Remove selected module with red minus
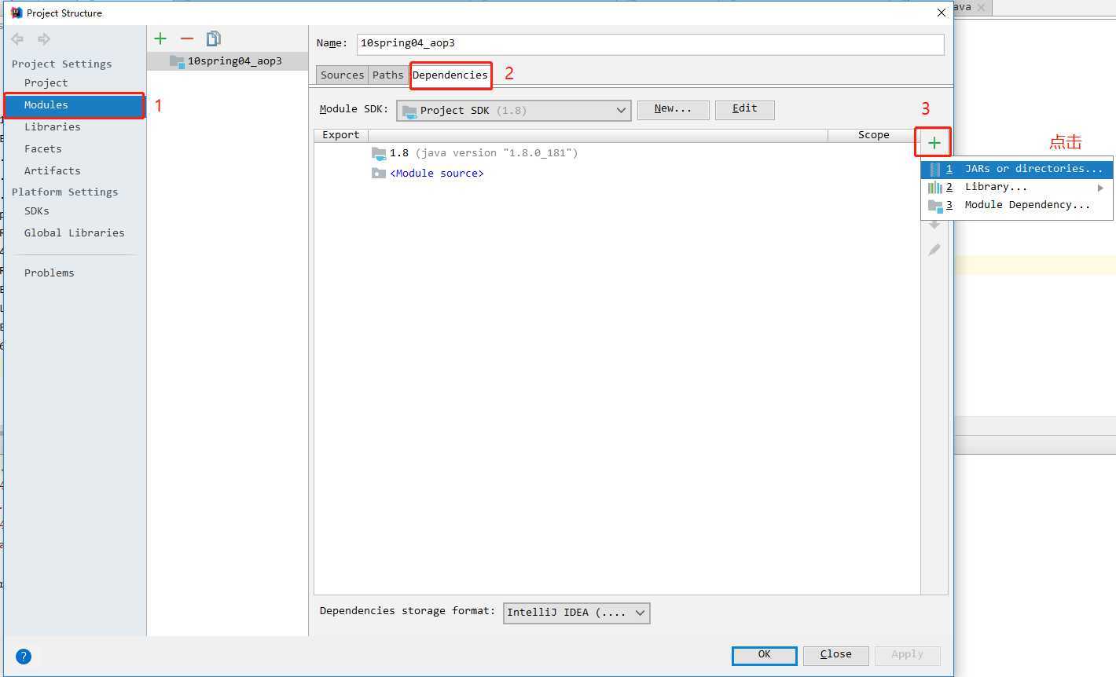 pyautogui.click(x=186, y=38)
